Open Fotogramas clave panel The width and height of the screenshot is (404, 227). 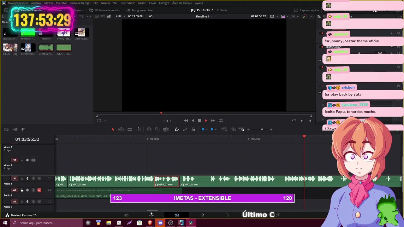pos(140,10)
